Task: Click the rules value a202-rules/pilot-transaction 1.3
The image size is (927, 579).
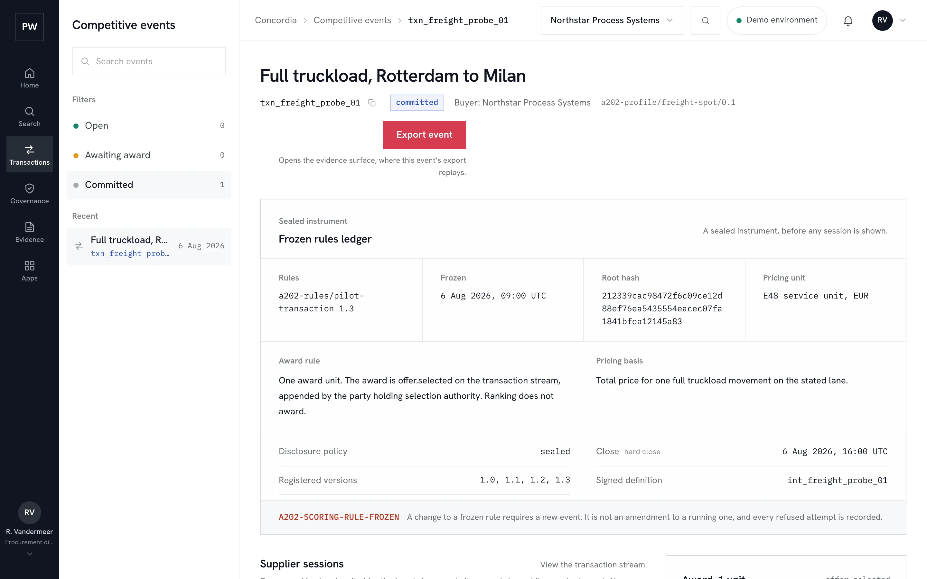Action: pyautogui.click(x=321, y=302)
